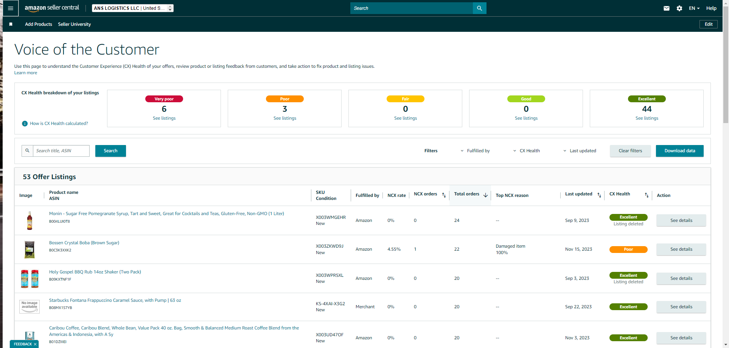Click the Starbucks no-image placeholder thumbnail
Viewport: 729px width, 348px height.
tap(30, 307)
